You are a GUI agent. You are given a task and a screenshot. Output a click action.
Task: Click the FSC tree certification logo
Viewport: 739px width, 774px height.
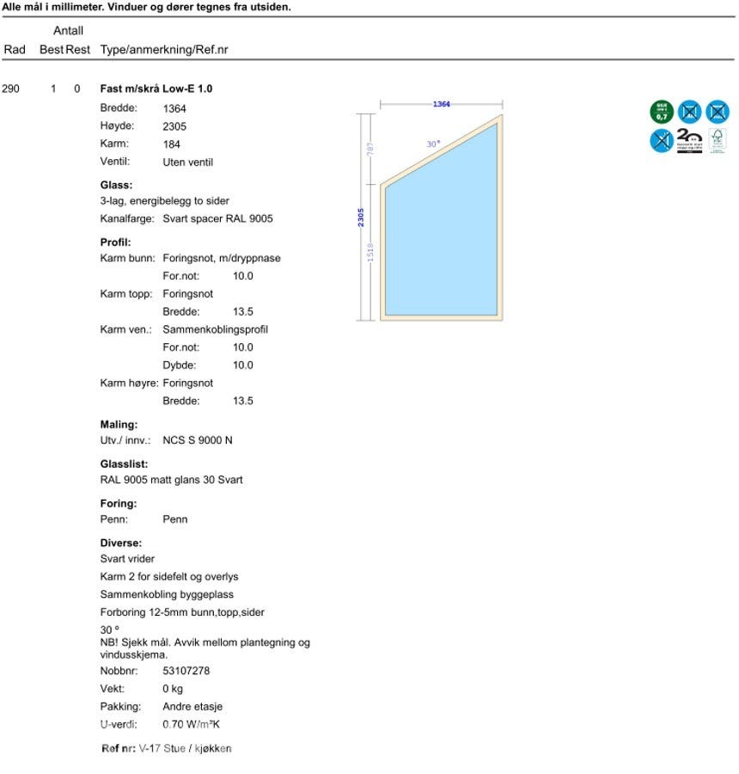click(718, 141)
